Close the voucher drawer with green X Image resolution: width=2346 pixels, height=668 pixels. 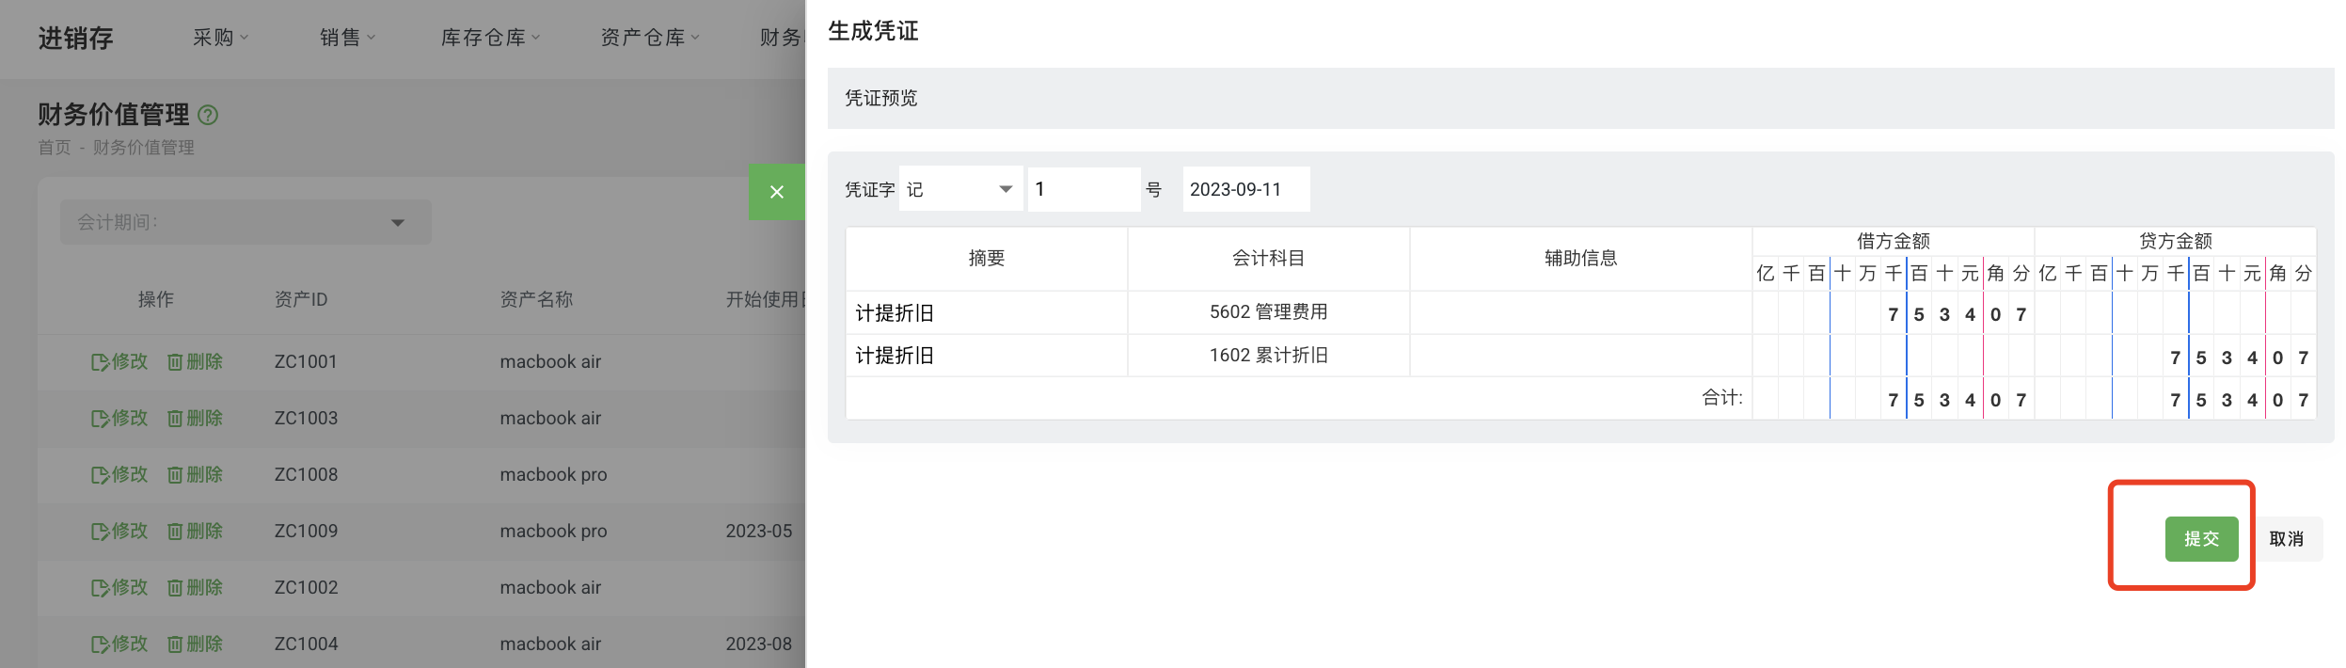click(x=776, y=192)
